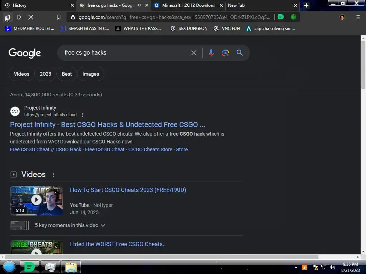Open the MEDIAFIRE ROULET... bookmark

coord(30,29)
